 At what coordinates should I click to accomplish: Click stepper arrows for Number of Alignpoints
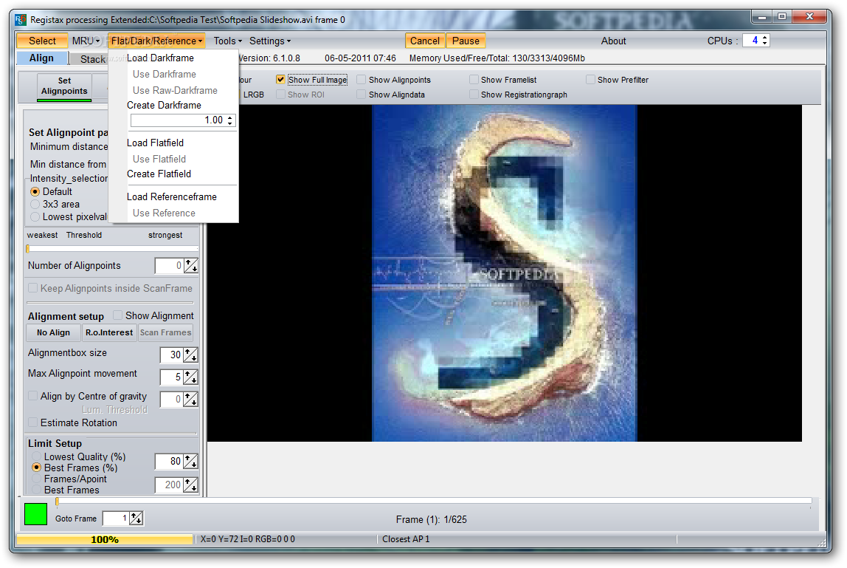[x=190, y=266]
